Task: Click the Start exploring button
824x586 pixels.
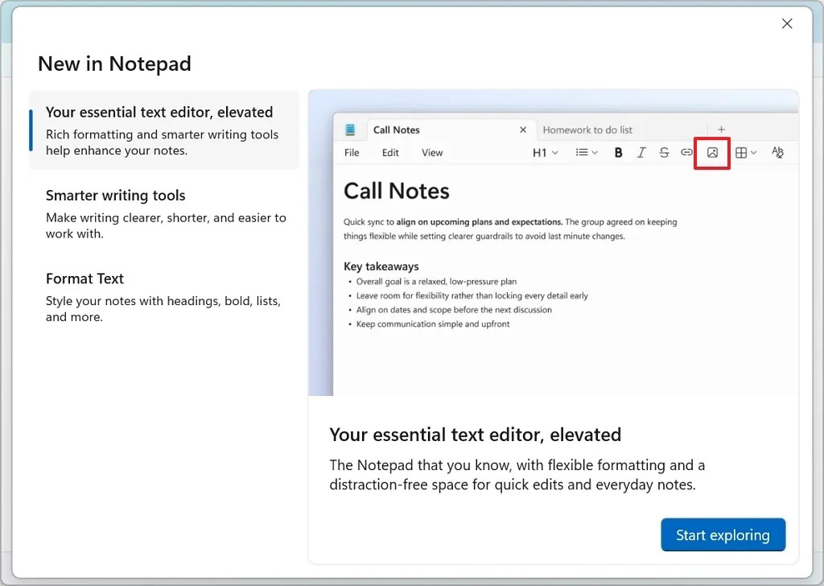Action: [723, 534]
